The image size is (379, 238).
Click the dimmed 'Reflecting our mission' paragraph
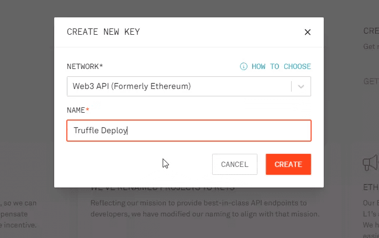pyautogui.click(x=205, y=209)
